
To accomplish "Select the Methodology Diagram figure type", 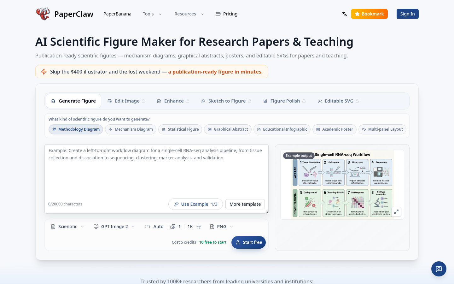I will (x=76, y=129).
